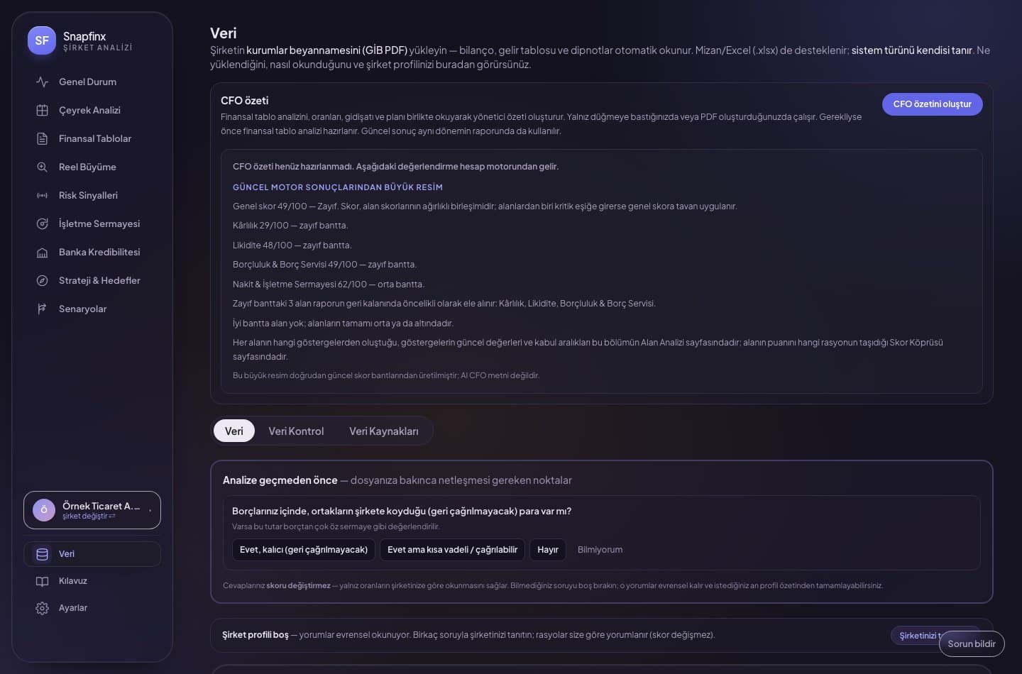Open Ayarlar gear icon

click(42, 608)
